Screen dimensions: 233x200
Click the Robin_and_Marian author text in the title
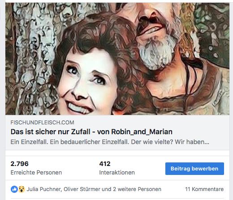[142, 132]
